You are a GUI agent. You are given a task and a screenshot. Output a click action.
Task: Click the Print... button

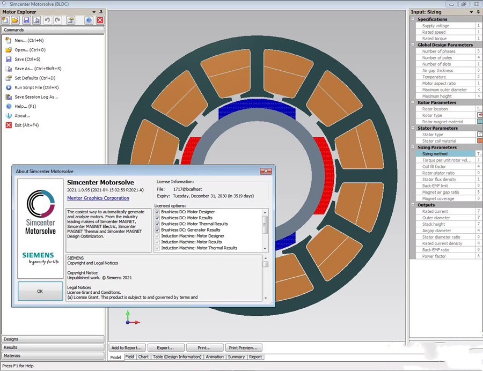pos(204,347)
